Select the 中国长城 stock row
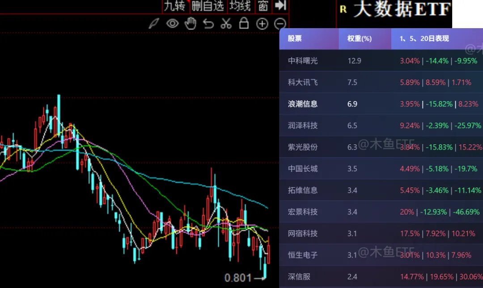Viewport: 483px width, 288px height. pyautogui.click(x=381, y=169)
